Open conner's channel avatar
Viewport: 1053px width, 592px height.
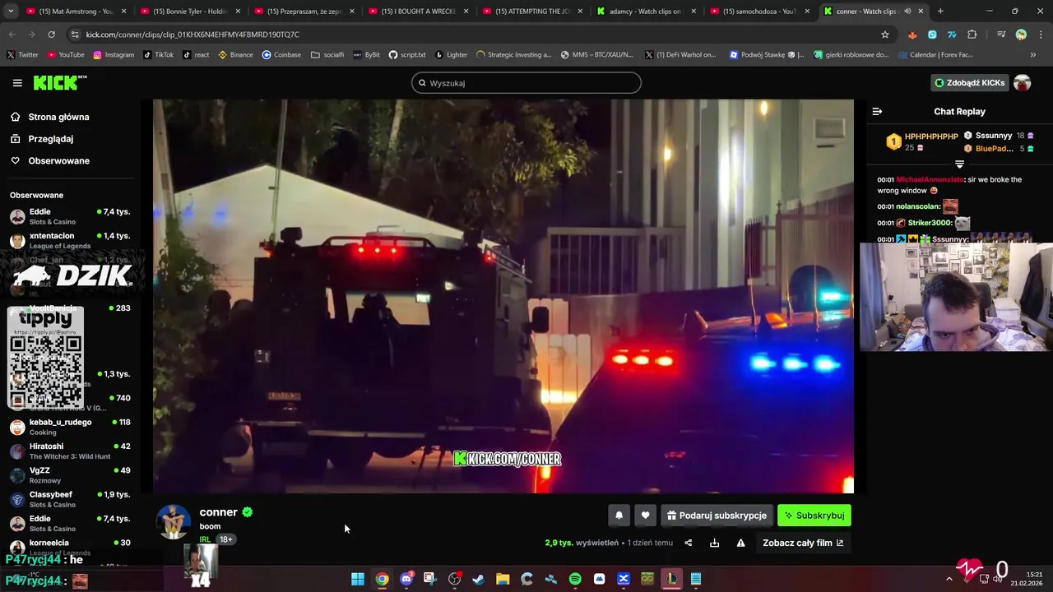click(x=174, y=522)
